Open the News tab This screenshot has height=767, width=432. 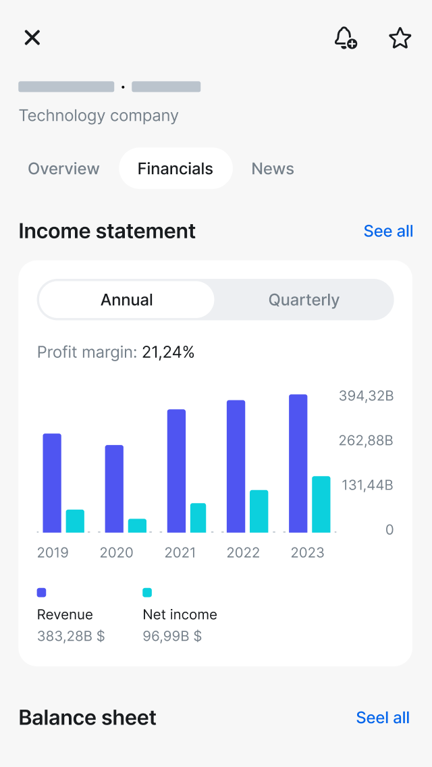[x=273, y=169]
